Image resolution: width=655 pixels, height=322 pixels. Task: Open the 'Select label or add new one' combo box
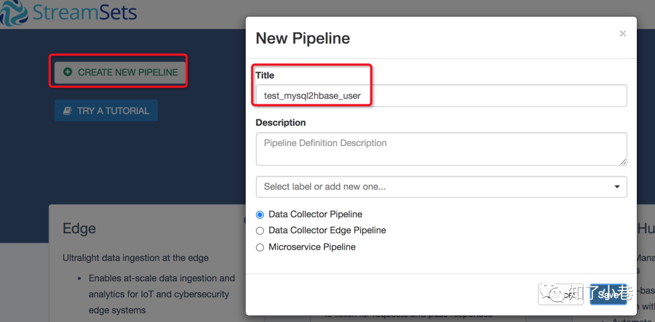[x=425, y=187]
